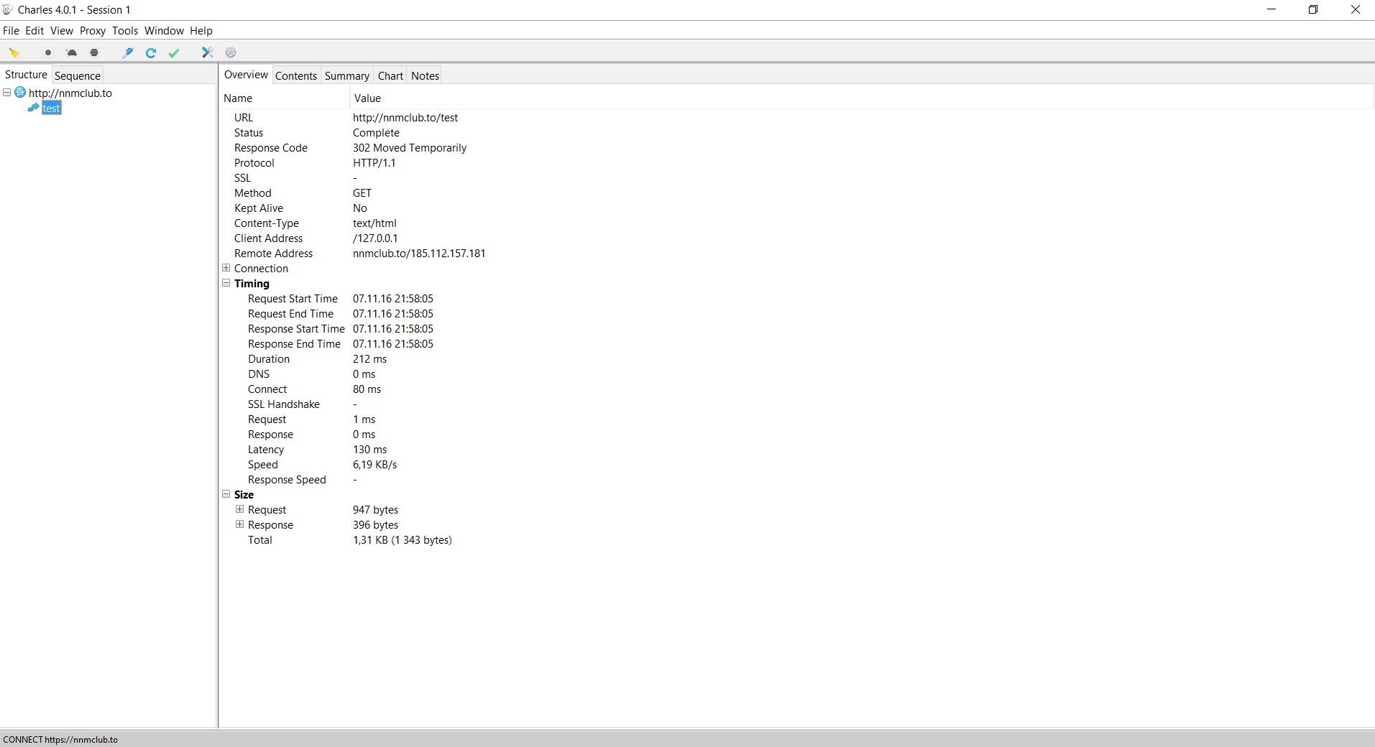Select the Total value 1,31 KB

403,539
